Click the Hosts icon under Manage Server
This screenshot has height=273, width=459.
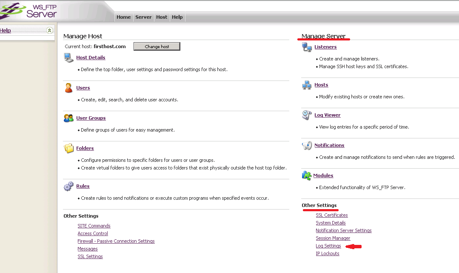(x=307, y=85)
